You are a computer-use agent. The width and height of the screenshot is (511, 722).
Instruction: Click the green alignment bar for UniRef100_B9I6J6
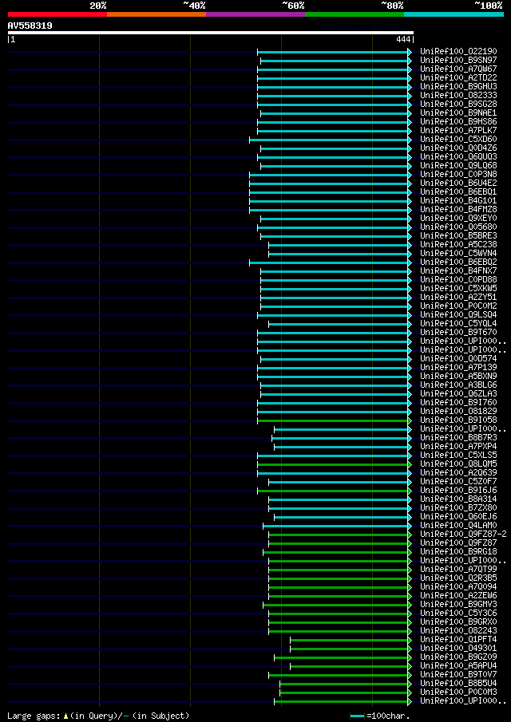pos(332,491)
